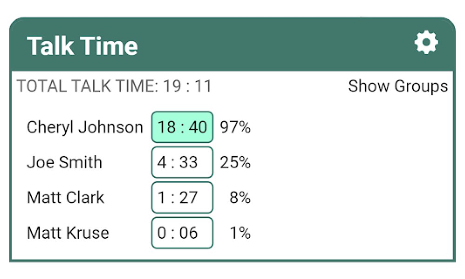The image size is (465, 279).
Task: Select the Cheryl Johnson name label
Action: 85,127
